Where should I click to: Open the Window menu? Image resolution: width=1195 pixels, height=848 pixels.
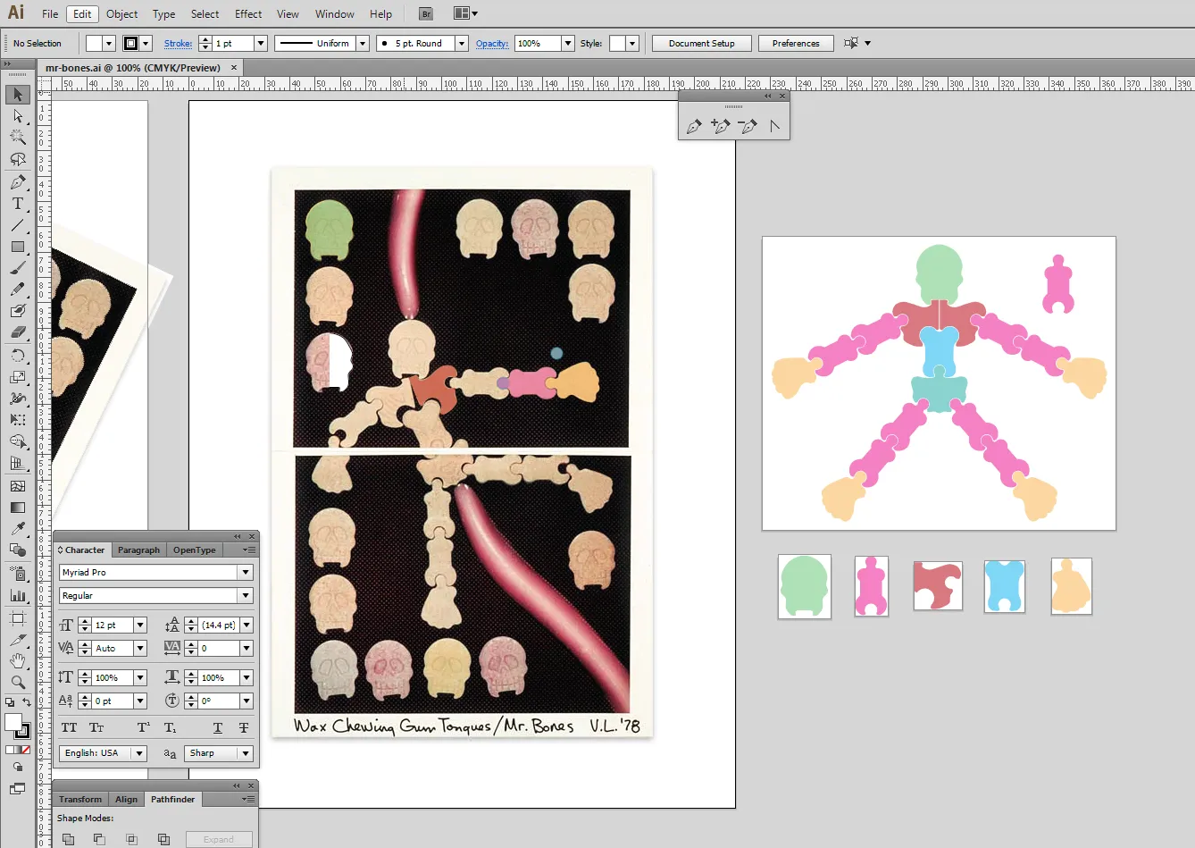[335, 14]
